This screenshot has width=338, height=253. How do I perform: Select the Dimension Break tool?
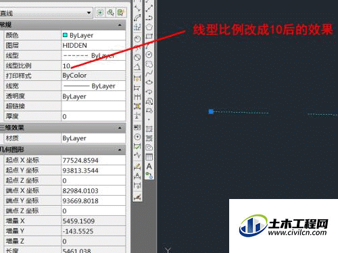click(x=137, y=115)
